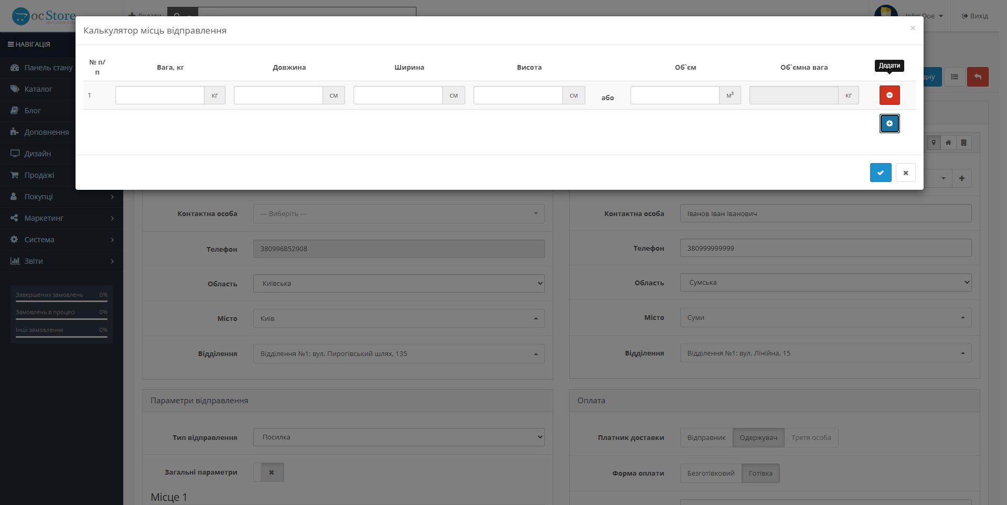Screen dimensions: 1007x505
Task: Click the Продажі cart icon
Action: click(15, 175)
